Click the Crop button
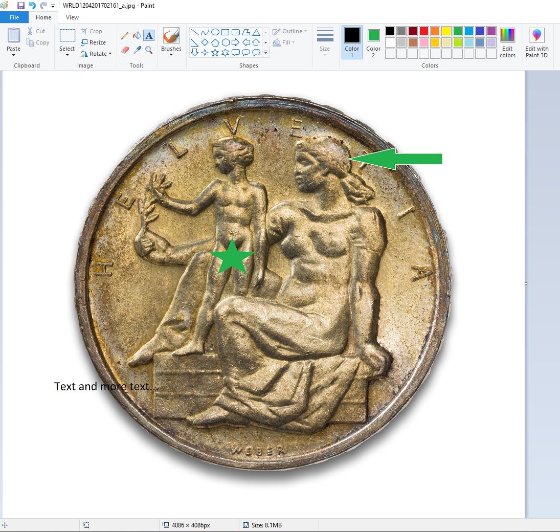Image resolution: width=560 pixels, height=532 pixels. (x=92, y=31)
